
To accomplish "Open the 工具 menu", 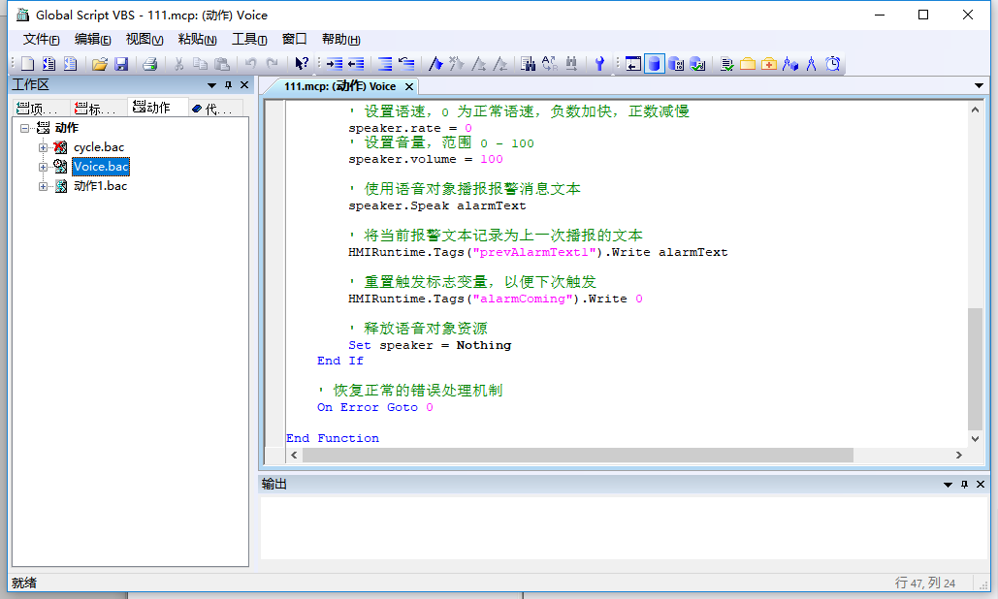I will (249, 40).
